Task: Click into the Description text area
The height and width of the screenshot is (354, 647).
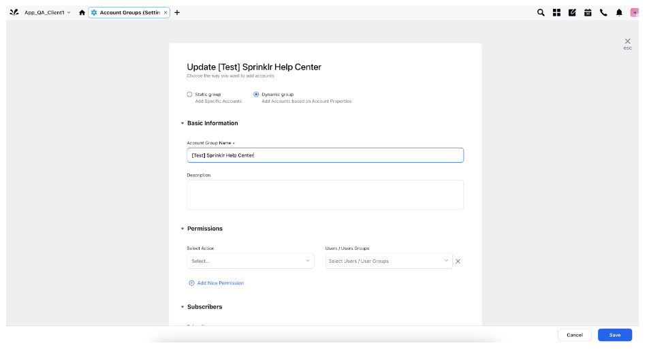Action: [325, 195]
